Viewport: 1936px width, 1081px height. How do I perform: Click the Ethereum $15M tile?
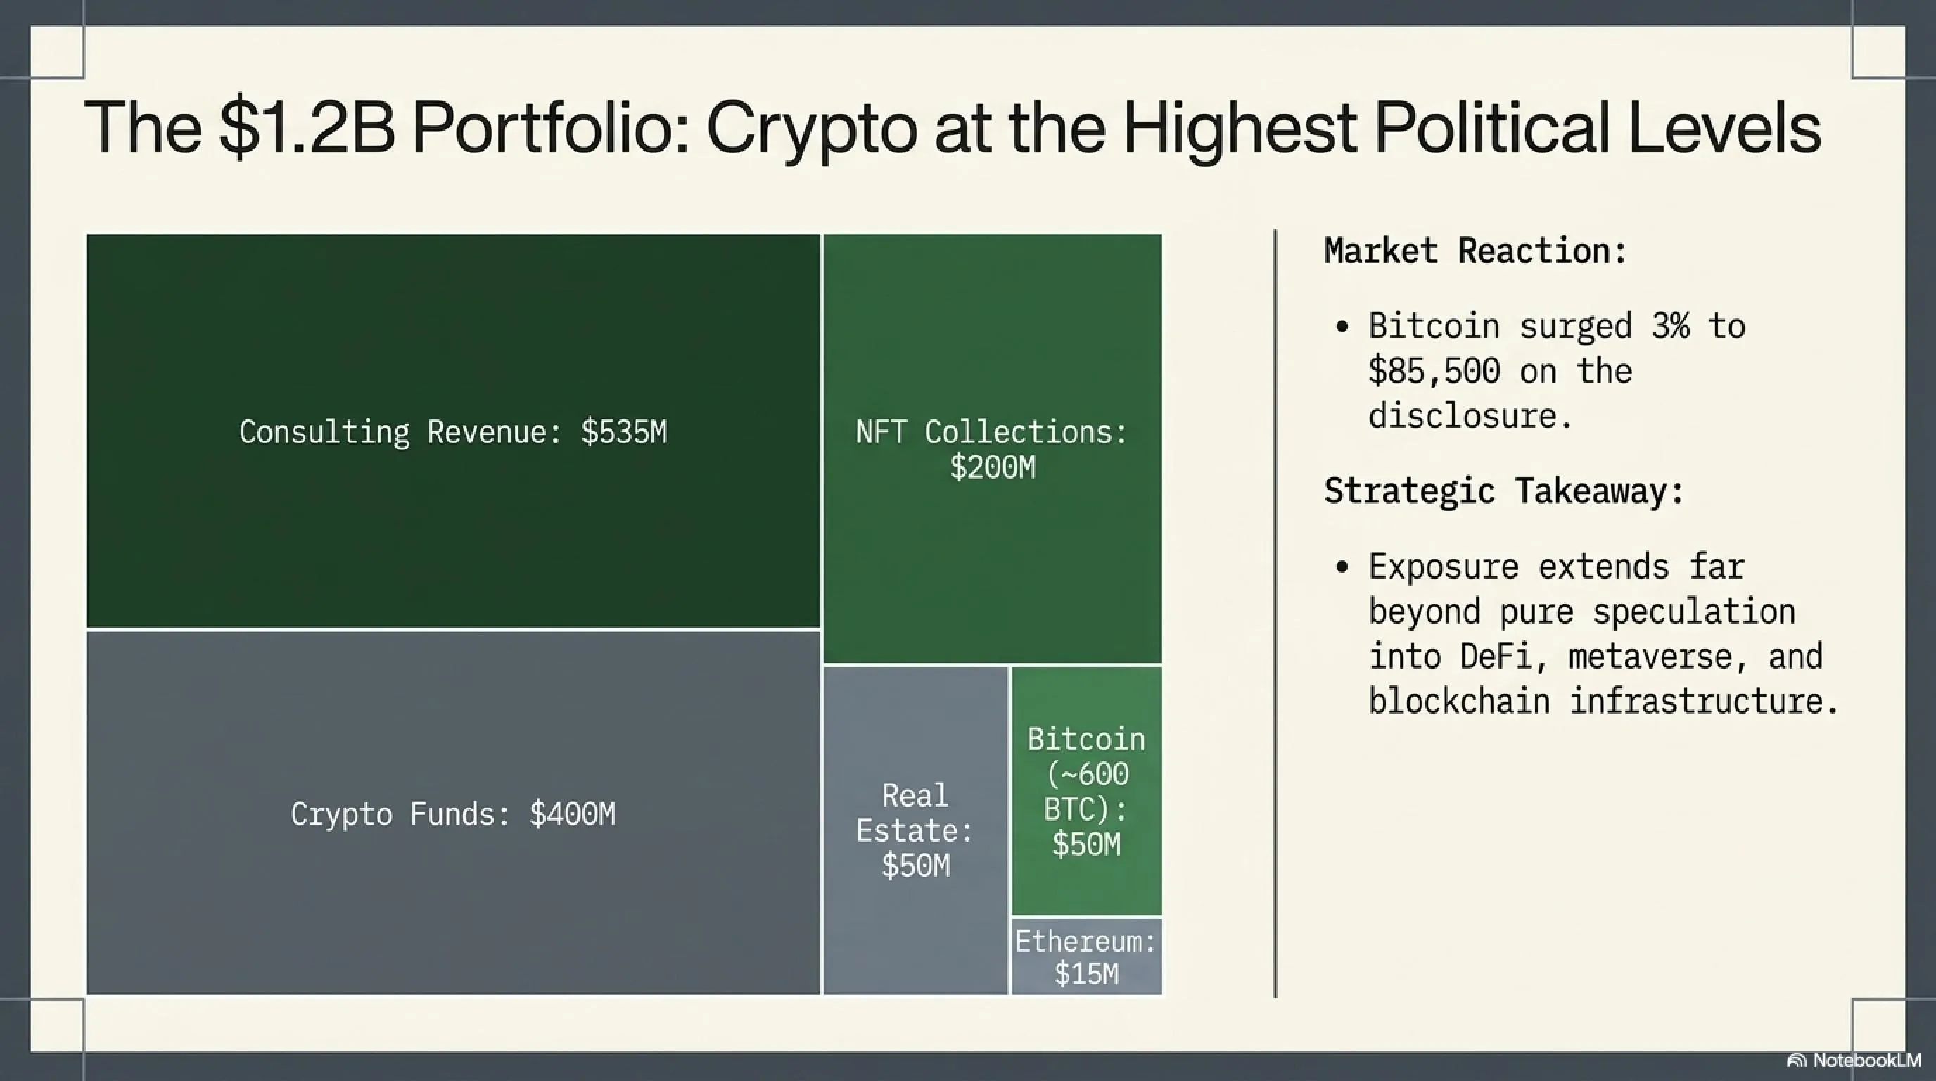click(x=1087, y=957)
